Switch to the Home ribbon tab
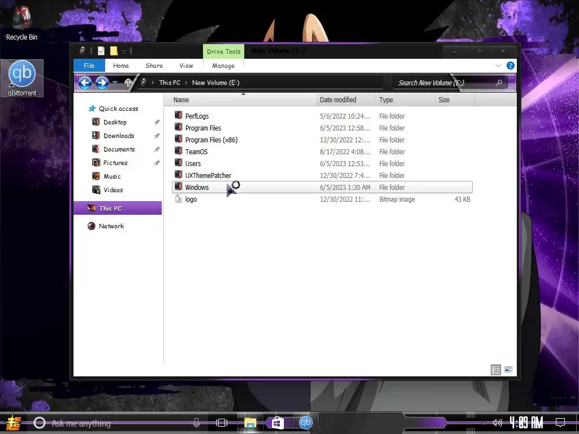Screen dimensions: 579x434 tap(121, 66)
